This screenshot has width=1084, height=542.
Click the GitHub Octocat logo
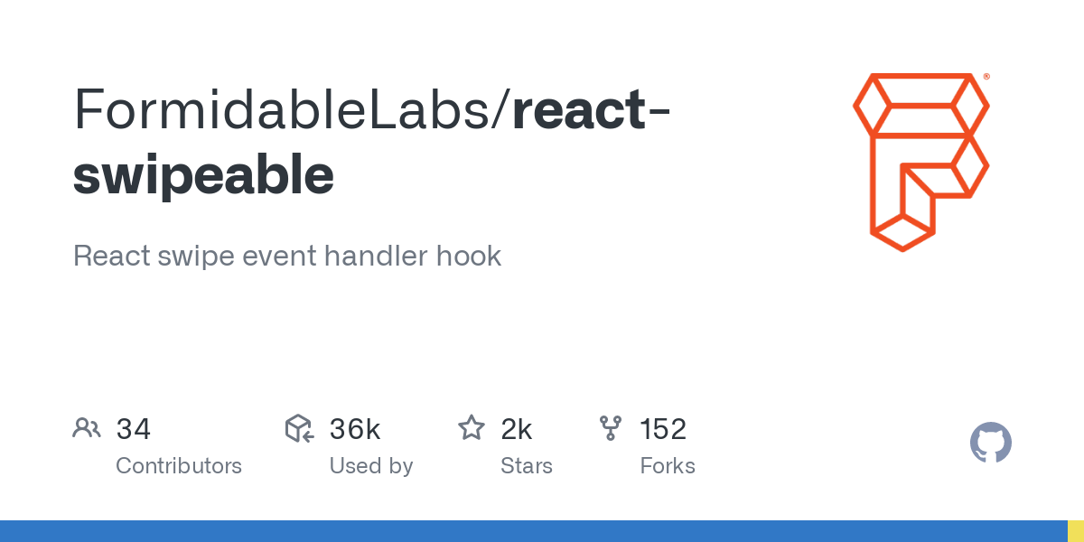[x=991, y=444]
